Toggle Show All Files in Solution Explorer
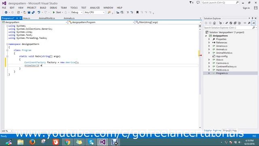 tap(239, 23)
